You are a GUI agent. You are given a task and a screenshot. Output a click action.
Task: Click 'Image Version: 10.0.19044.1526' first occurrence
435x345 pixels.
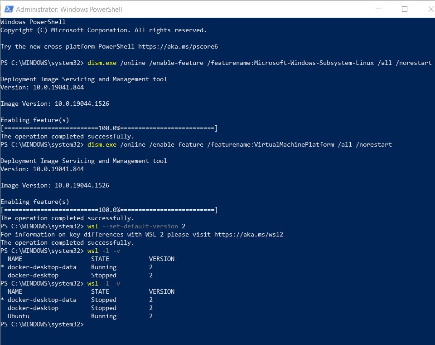pyautogui.click(x=55, y=103)
